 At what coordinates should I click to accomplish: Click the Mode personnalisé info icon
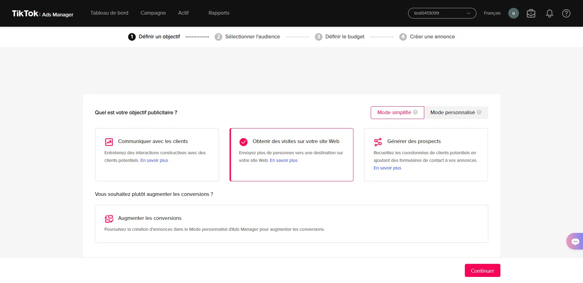(479, 112)
